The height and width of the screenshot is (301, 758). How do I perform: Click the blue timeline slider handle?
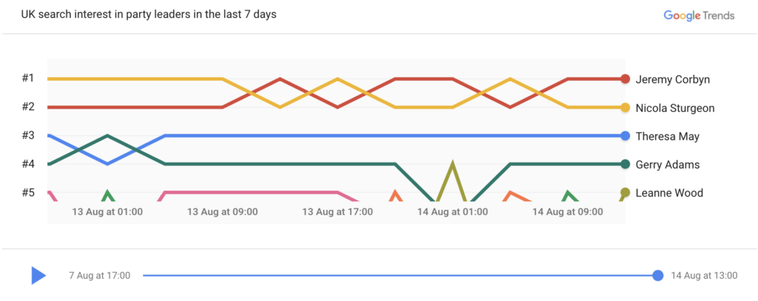657,276
